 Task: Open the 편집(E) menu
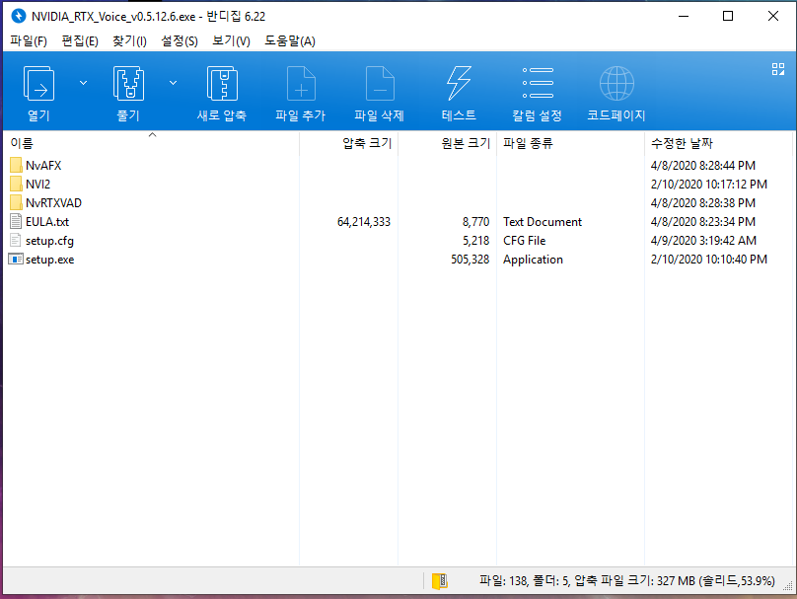pyautogui.click(x=80, y=40)
